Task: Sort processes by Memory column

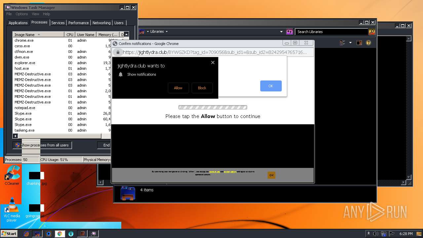Action: 108,35
